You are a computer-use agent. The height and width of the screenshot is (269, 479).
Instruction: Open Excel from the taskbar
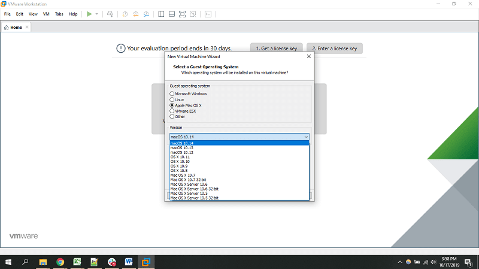coord(77,262)
